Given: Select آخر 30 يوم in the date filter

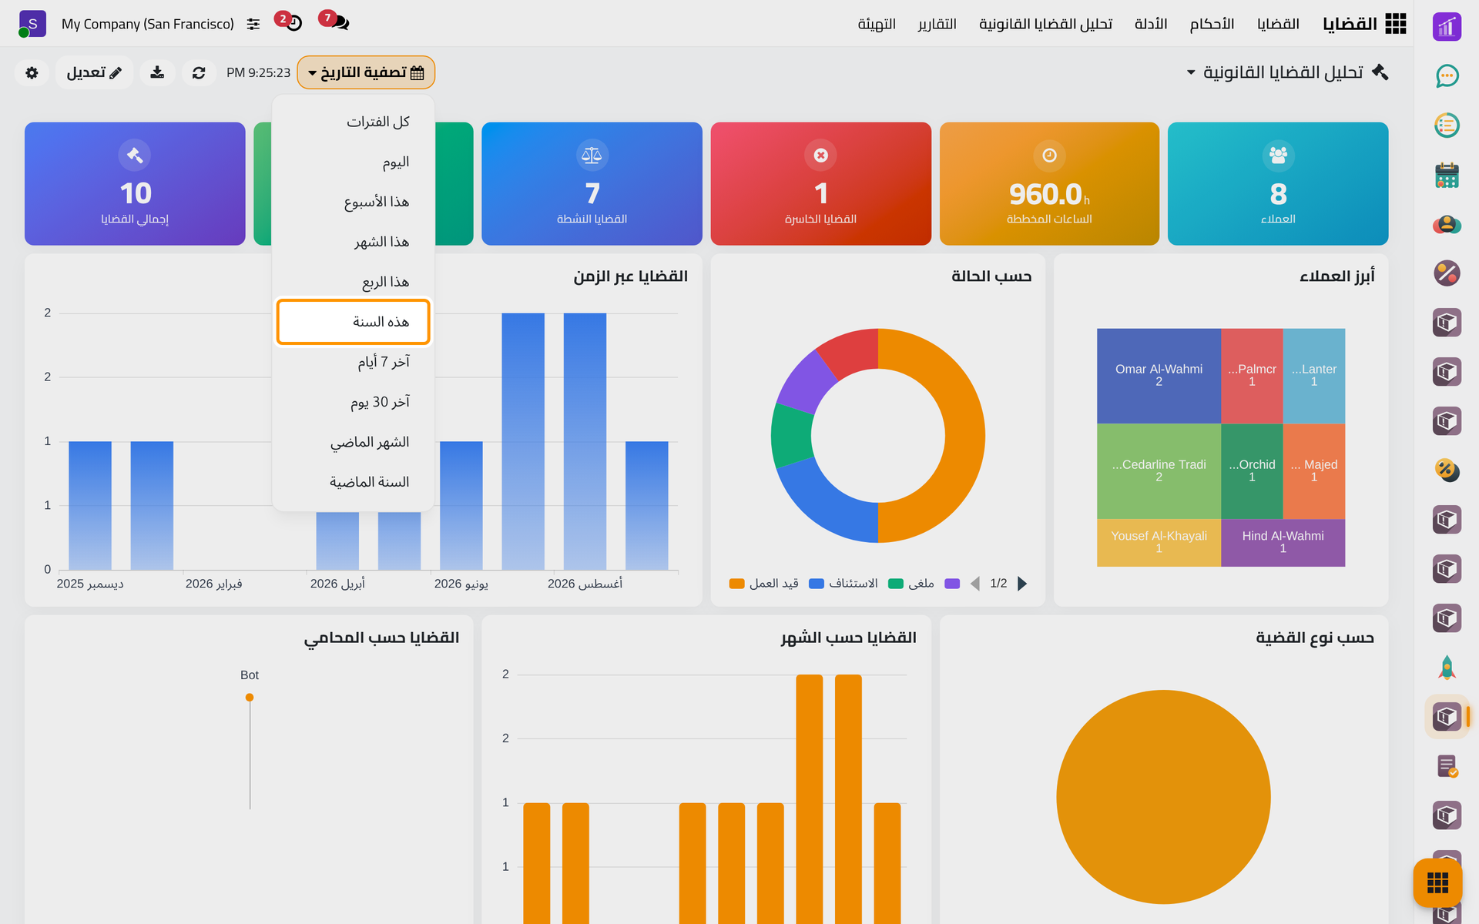Looking at the screenshot, I should click(354, 402).
